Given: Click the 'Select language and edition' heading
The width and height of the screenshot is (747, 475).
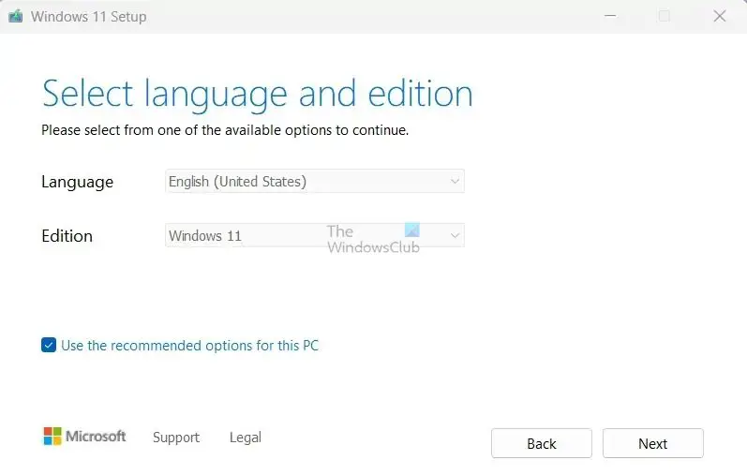Looking at the screenshot, I should click(x=257, y=95).
